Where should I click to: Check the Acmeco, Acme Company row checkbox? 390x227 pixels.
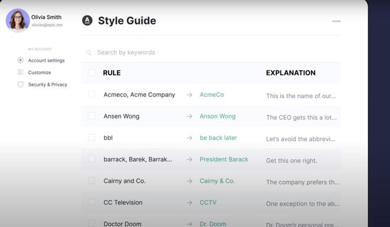tap(92, 95)
